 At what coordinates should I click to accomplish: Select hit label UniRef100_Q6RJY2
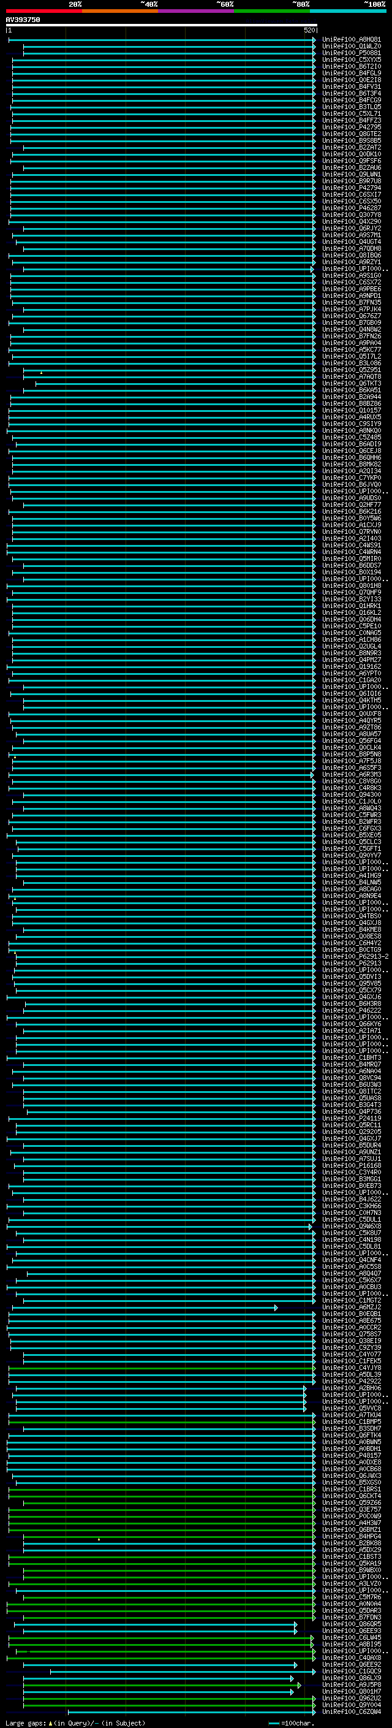(351, 228)
